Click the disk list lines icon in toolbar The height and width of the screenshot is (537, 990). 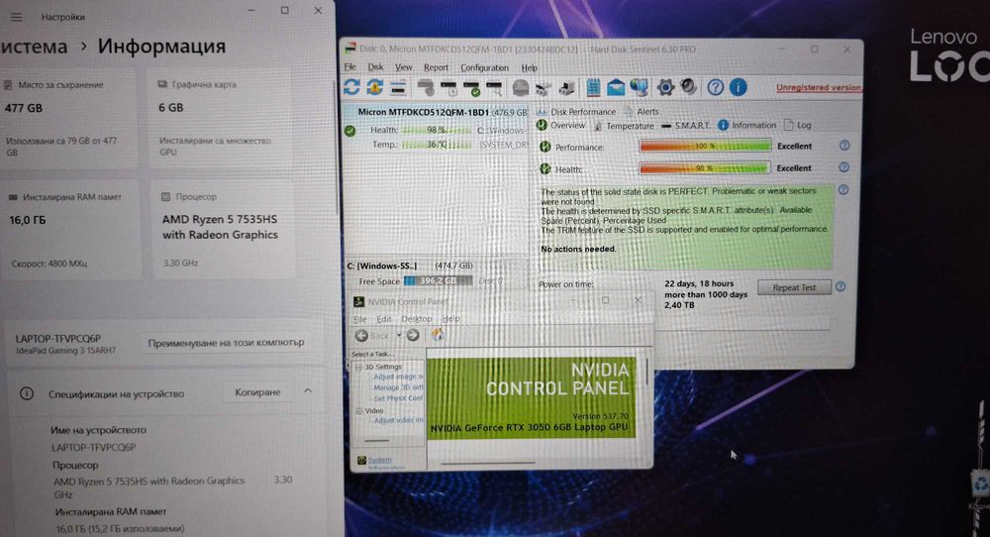[398, 88]
